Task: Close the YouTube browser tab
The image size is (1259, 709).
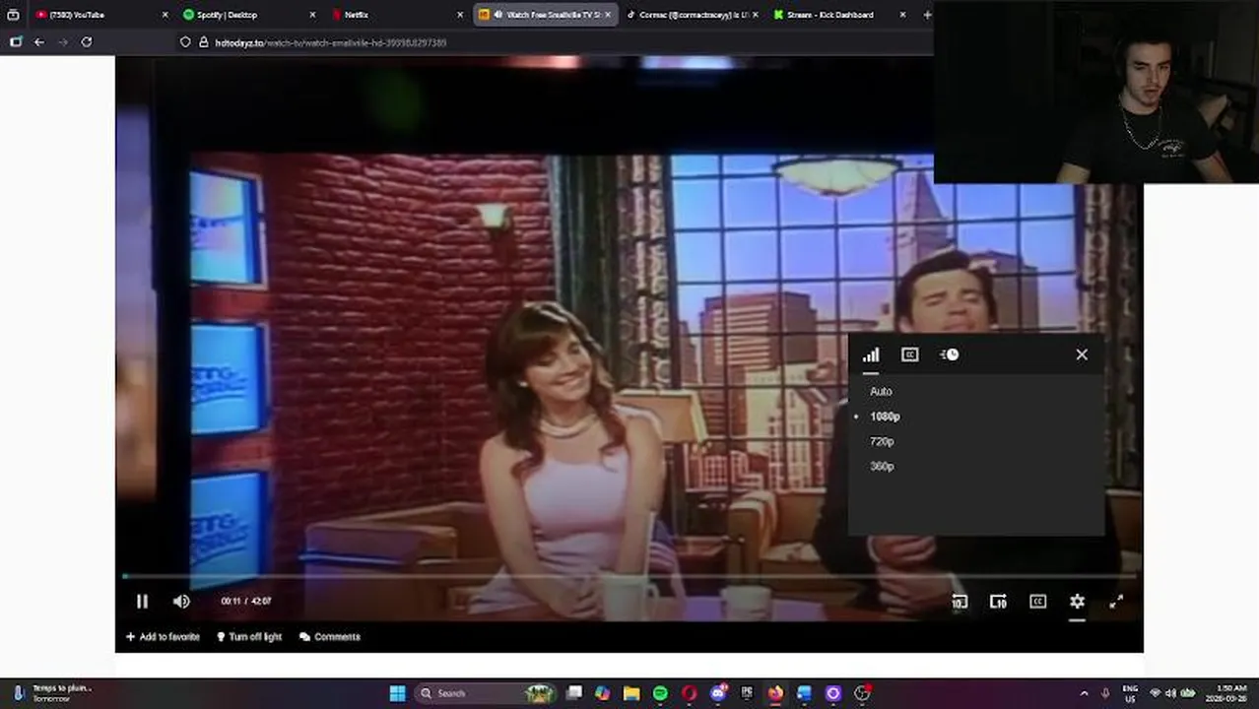Action: 166,15
